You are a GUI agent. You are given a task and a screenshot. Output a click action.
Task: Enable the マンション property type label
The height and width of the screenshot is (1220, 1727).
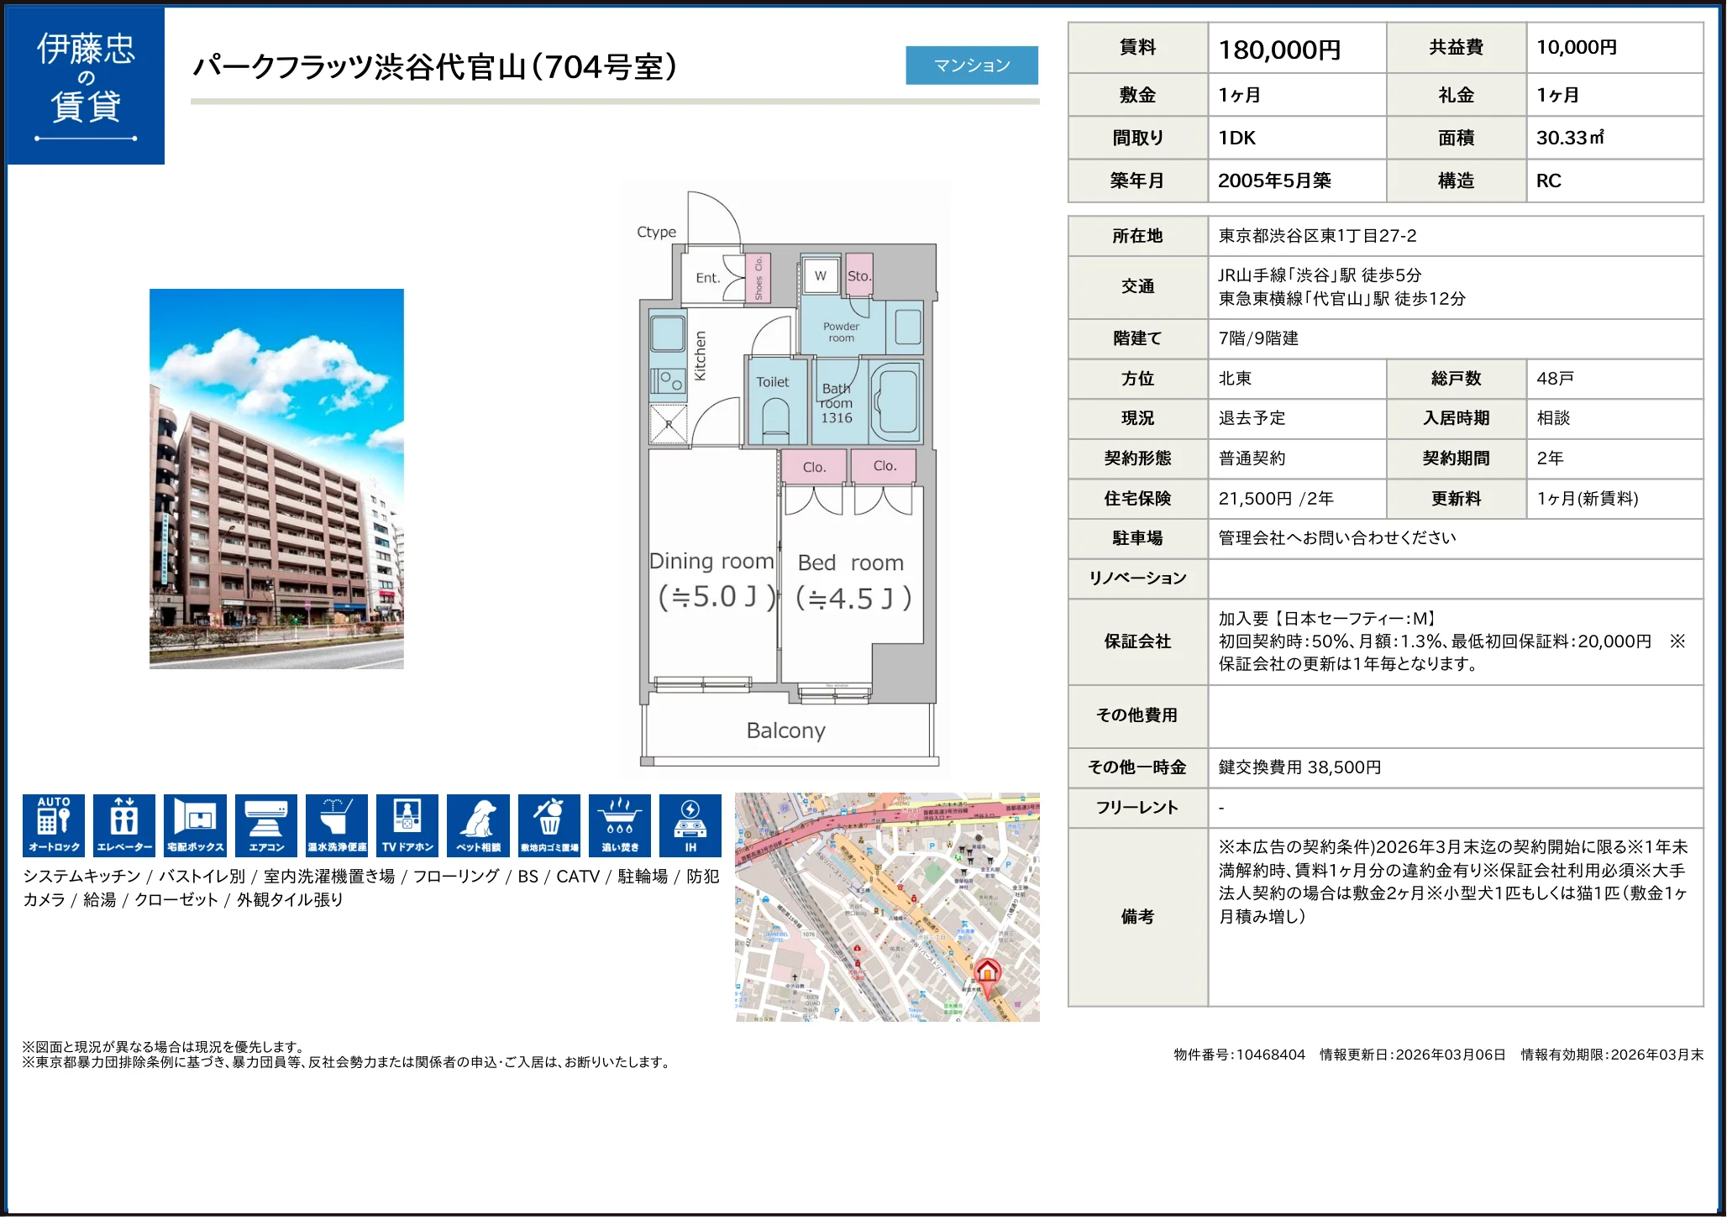point(972,65)
